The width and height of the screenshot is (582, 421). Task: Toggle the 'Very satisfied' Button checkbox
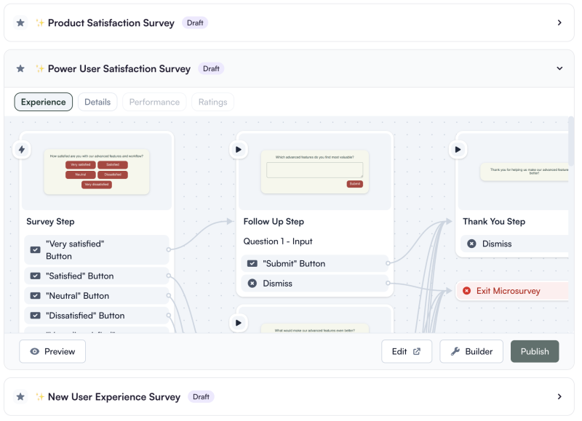pyautogui.click(x=34, y=249)
